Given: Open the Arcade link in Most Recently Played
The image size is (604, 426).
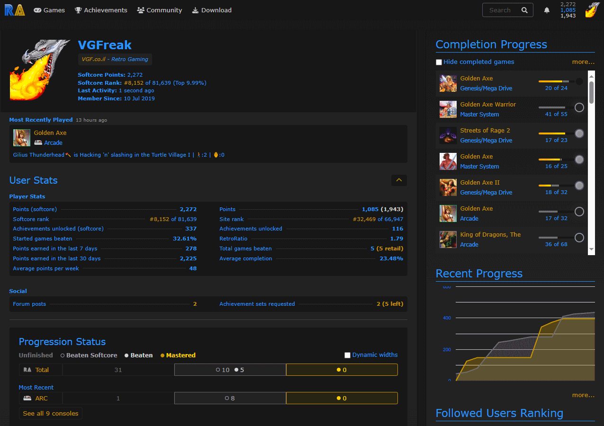Looking at the screenshot, I should pyautogui.click(x=53, y=142).
